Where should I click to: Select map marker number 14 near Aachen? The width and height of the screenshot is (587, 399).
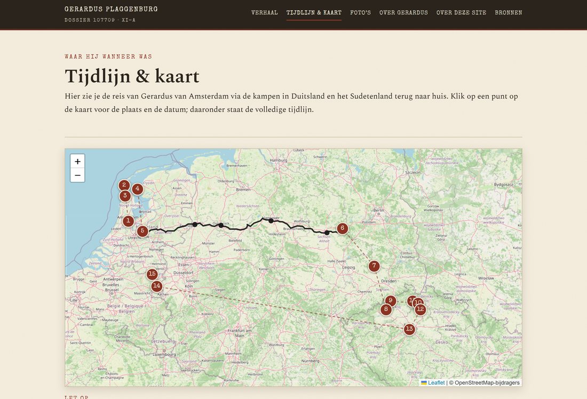pyautogui.click(x=156, y=286)
